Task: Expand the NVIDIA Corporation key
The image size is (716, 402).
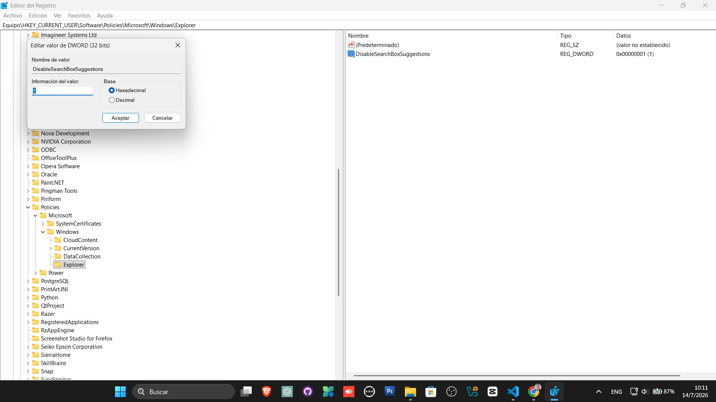Action: 28,142
